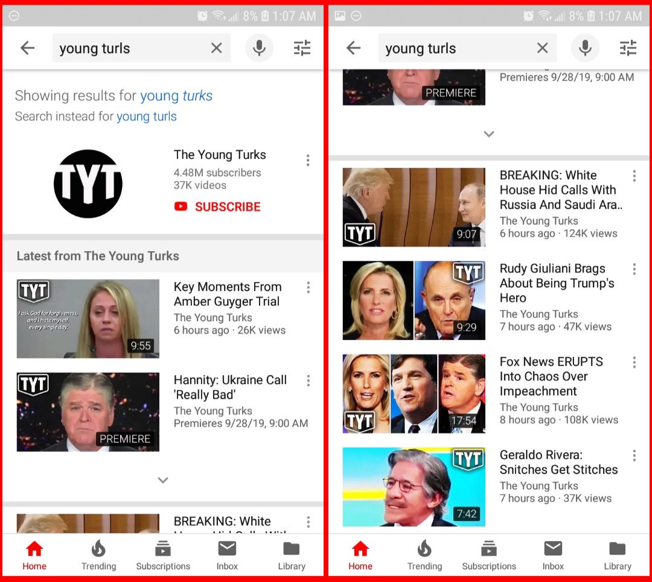Open Geraldo Rivera Snitches Get Stitches thumbnail
Viewport: 652px width, 582px height.
coord(414,487)
